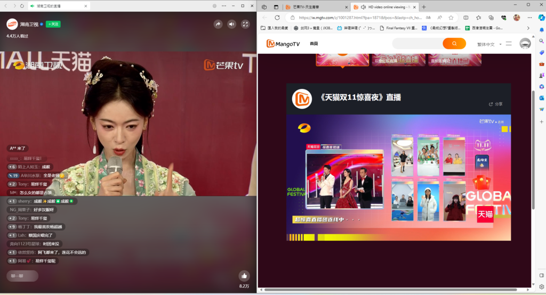Open the 哔哩哔哩 bookmark
The image size is (546, 295).
[x=356, y=28]
